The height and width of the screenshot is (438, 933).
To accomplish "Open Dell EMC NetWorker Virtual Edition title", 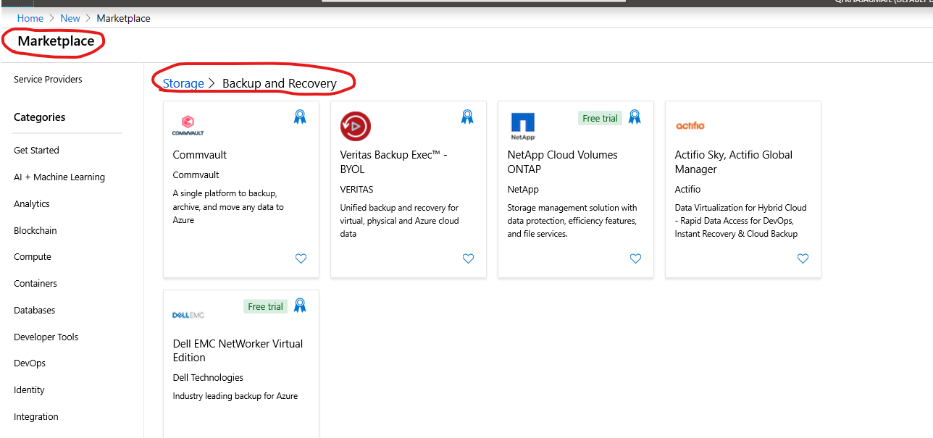I will coord(238,351).
